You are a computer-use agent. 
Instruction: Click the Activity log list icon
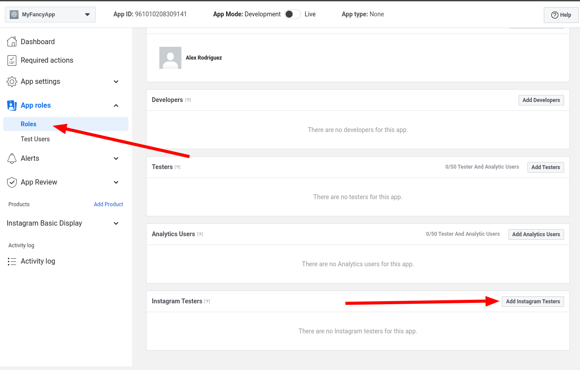click(x=12, y=261)
